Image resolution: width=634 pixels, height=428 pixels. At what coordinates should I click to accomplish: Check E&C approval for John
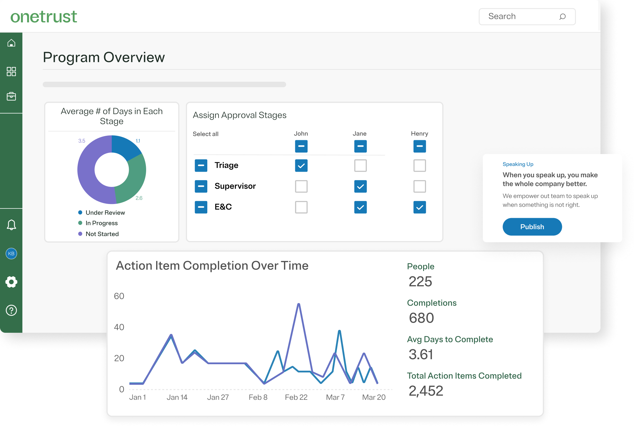point(301,207)
